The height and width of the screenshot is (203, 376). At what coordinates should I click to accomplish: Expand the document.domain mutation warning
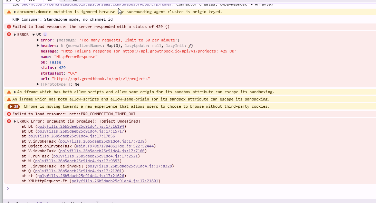click(x=15, y=12)
